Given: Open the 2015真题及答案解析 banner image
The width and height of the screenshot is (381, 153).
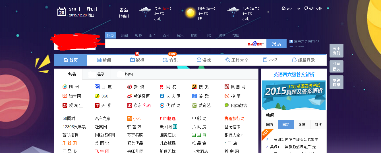Looking at the screenshot, I should click(x=294, y=95).
